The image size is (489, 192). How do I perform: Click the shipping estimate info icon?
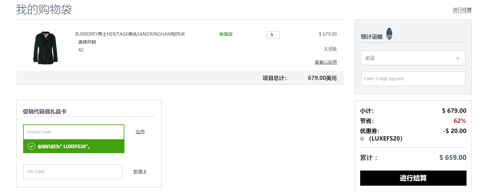pos(389,34)
